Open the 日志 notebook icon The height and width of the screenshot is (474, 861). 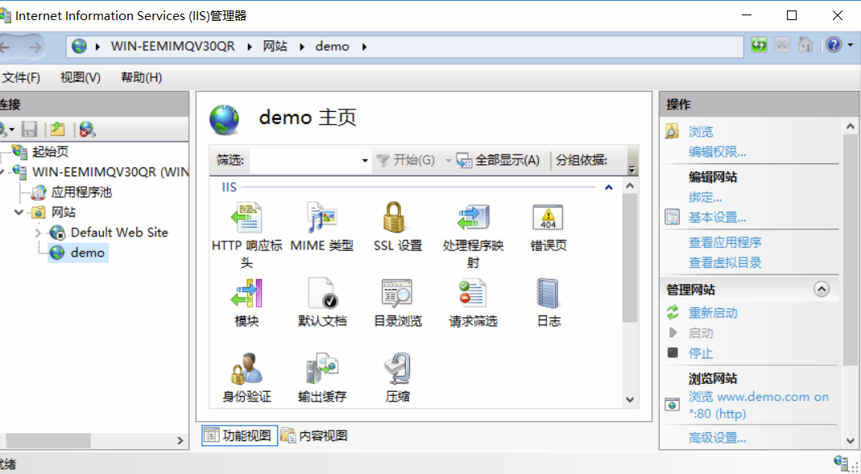[548, 293]
